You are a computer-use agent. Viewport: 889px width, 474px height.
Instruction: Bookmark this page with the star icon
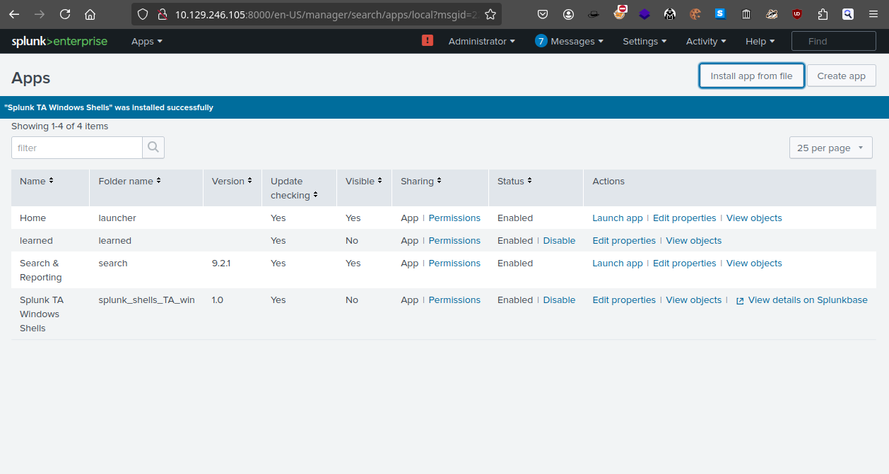490,14
